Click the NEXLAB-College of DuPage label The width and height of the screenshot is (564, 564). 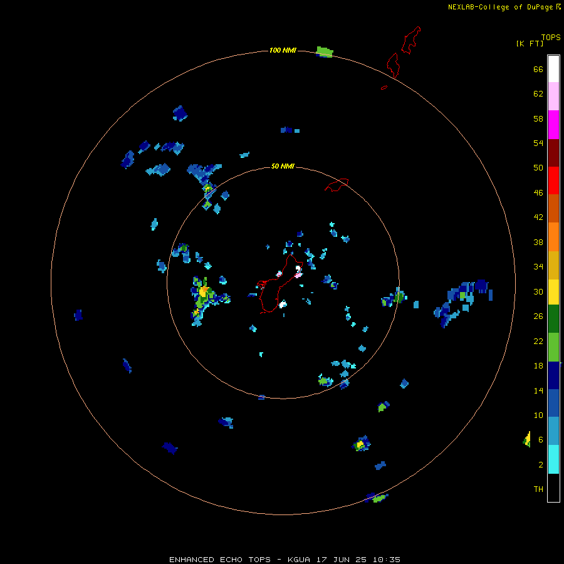pyautogui.click(x=500, y=7)
